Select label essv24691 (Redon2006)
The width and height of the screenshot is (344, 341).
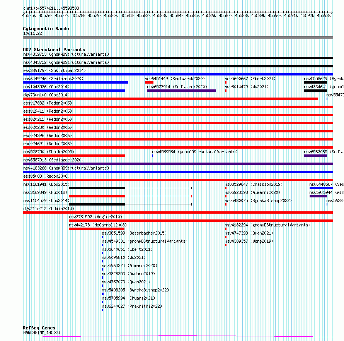click(x=48, y=144)
